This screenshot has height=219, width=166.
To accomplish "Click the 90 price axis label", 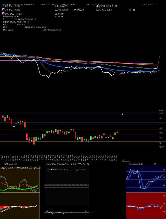I will (161, 118).
